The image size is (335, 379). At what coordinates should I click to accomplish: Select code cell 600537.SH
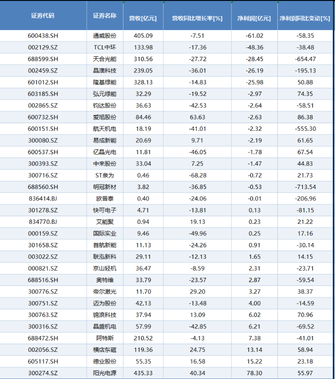(43, 152)
